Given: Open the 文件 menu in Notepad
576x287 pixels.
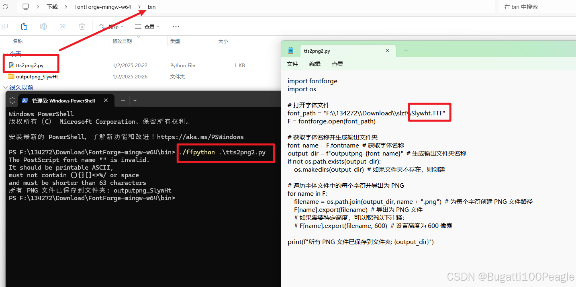Looking at the screenshot, I should 292,64.
